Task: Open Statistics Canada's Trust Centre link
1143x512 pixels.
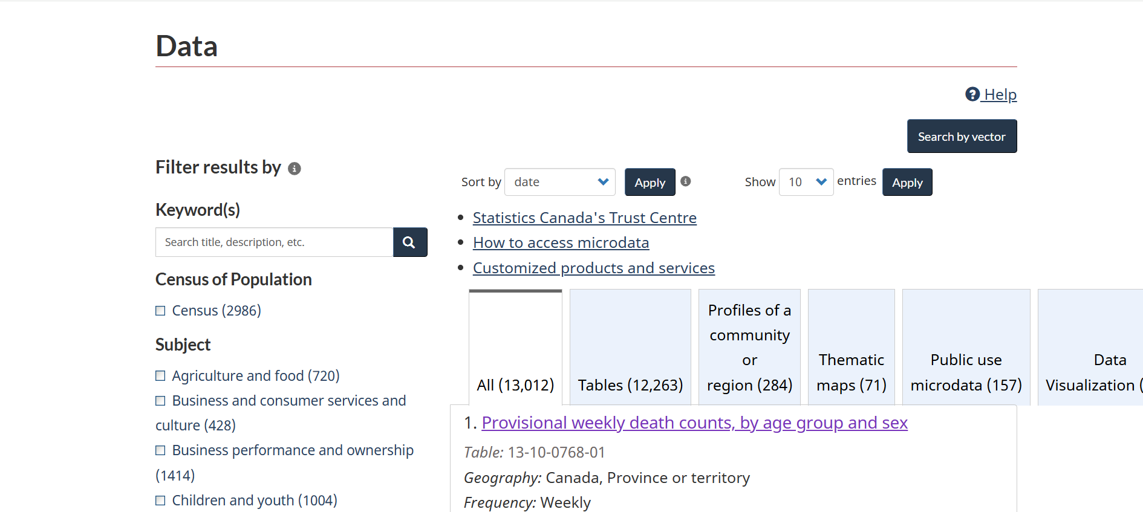Action: [585, 218]
